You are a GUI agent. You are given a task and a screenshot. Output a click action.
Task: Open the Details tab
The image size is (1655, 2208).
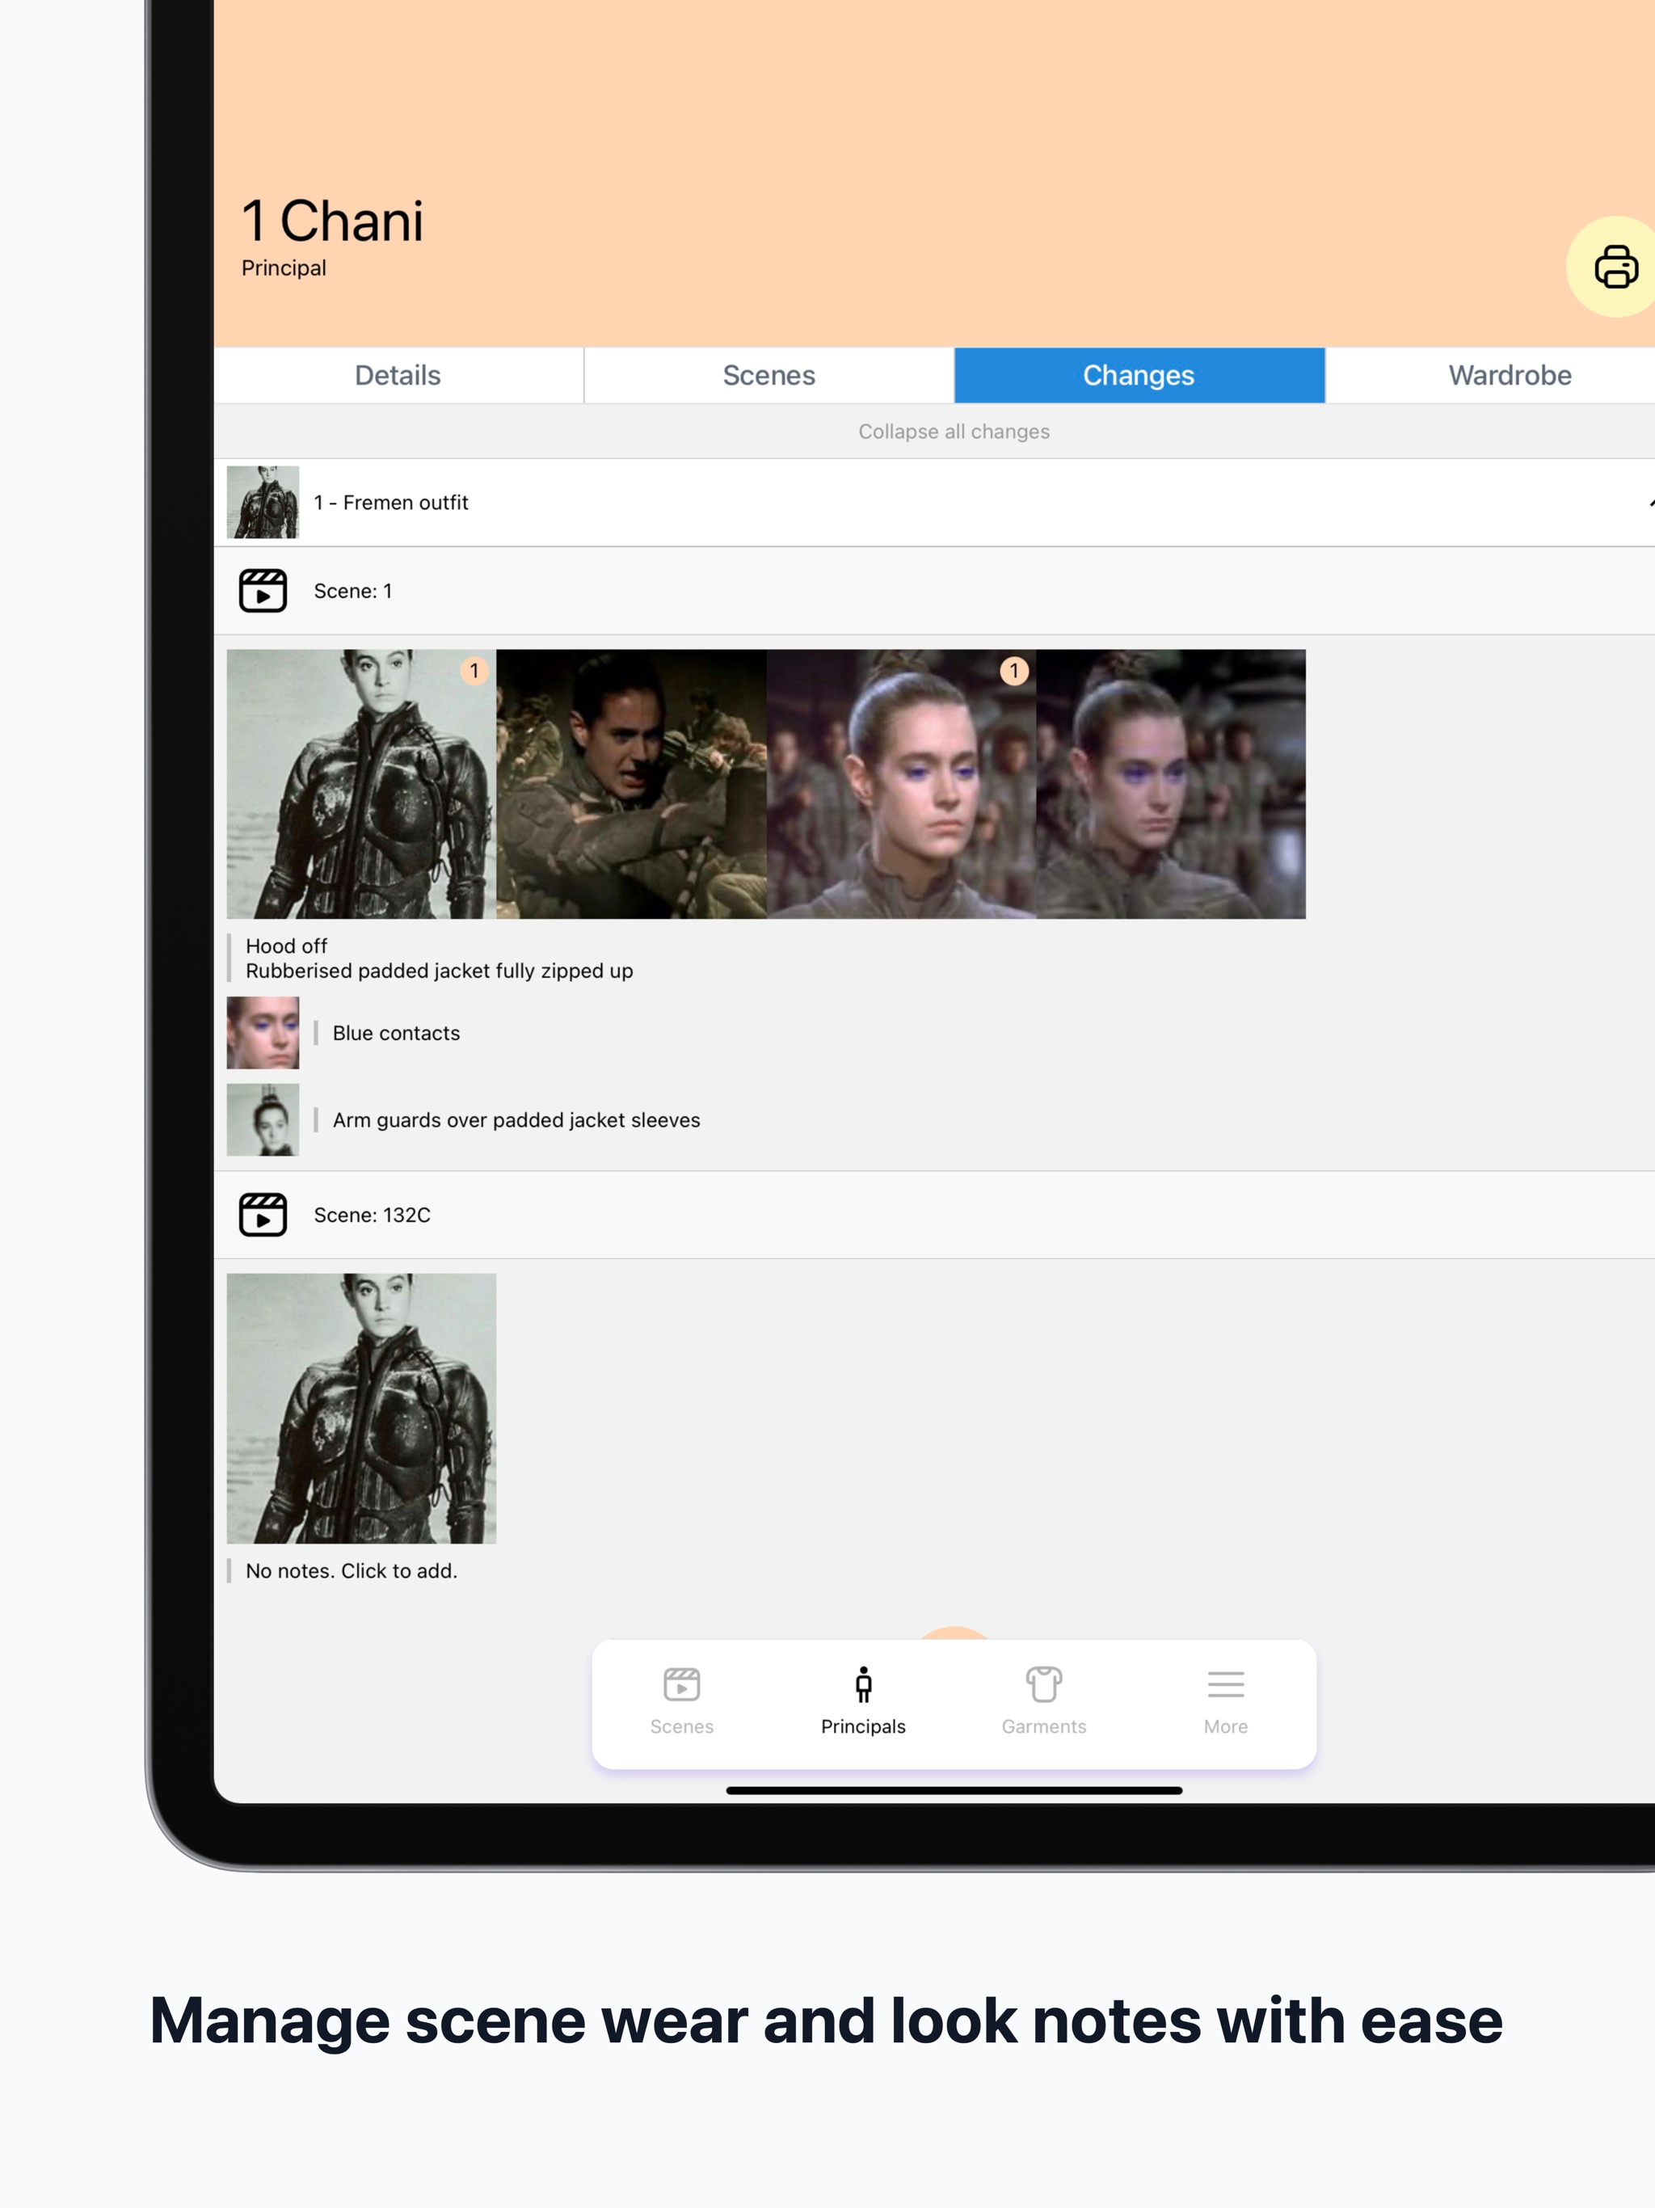(398, 375)
